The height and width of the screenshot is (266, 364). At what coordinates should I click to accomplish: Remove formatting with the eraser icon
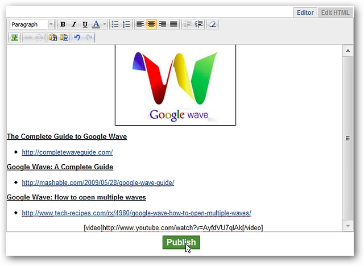click(212, 24)
